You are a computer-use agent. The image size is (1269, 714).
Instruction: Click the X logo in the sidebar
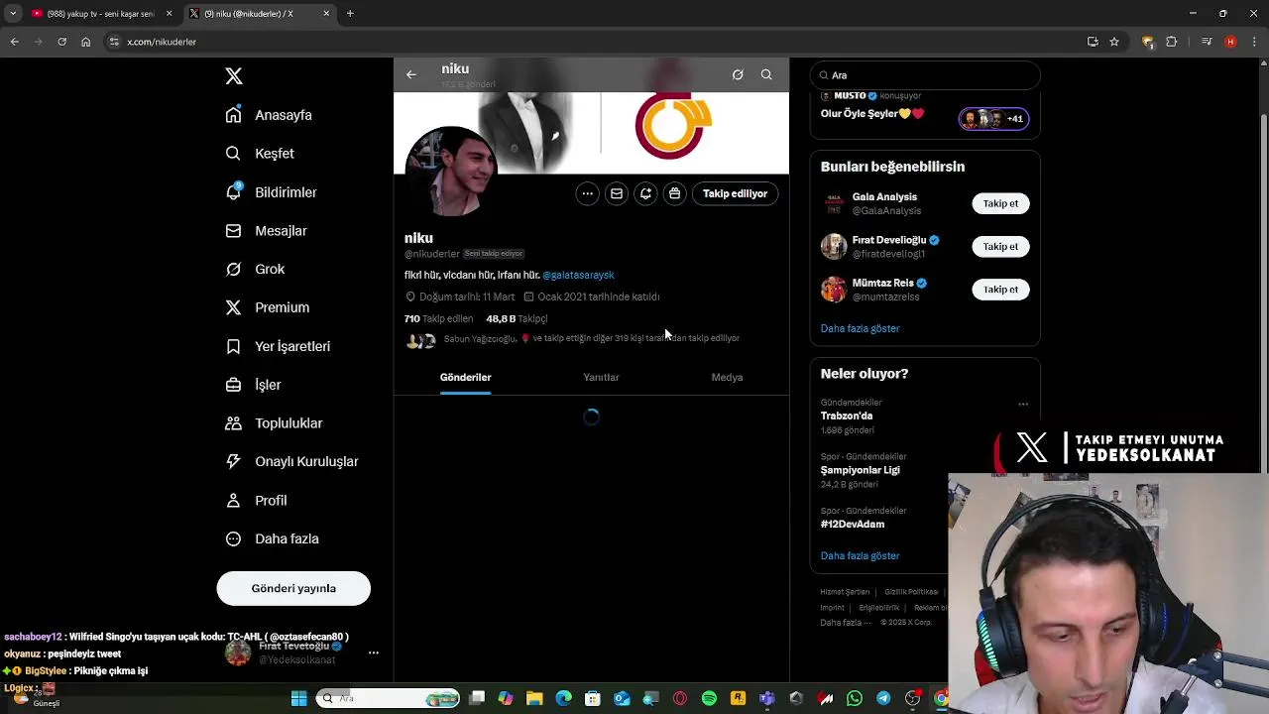click(x=234, y=76)
